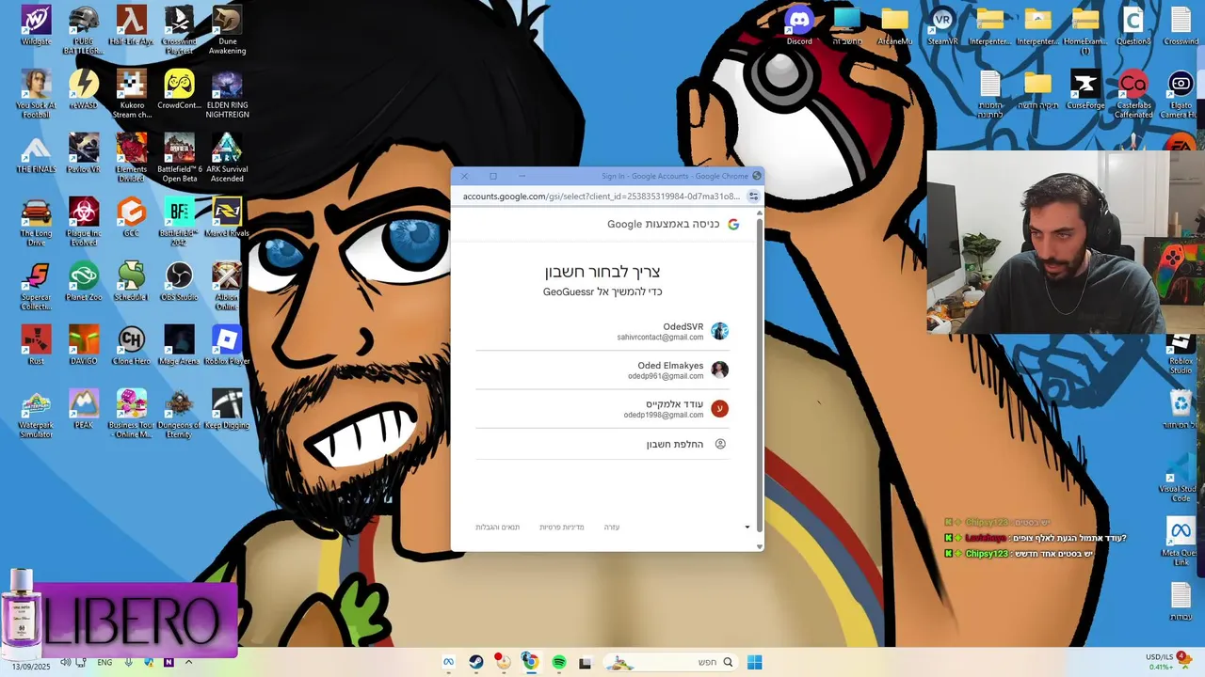Launch Dune Awakening from the desktop
Screen dimensions: 1205x677
pos(227,29)
